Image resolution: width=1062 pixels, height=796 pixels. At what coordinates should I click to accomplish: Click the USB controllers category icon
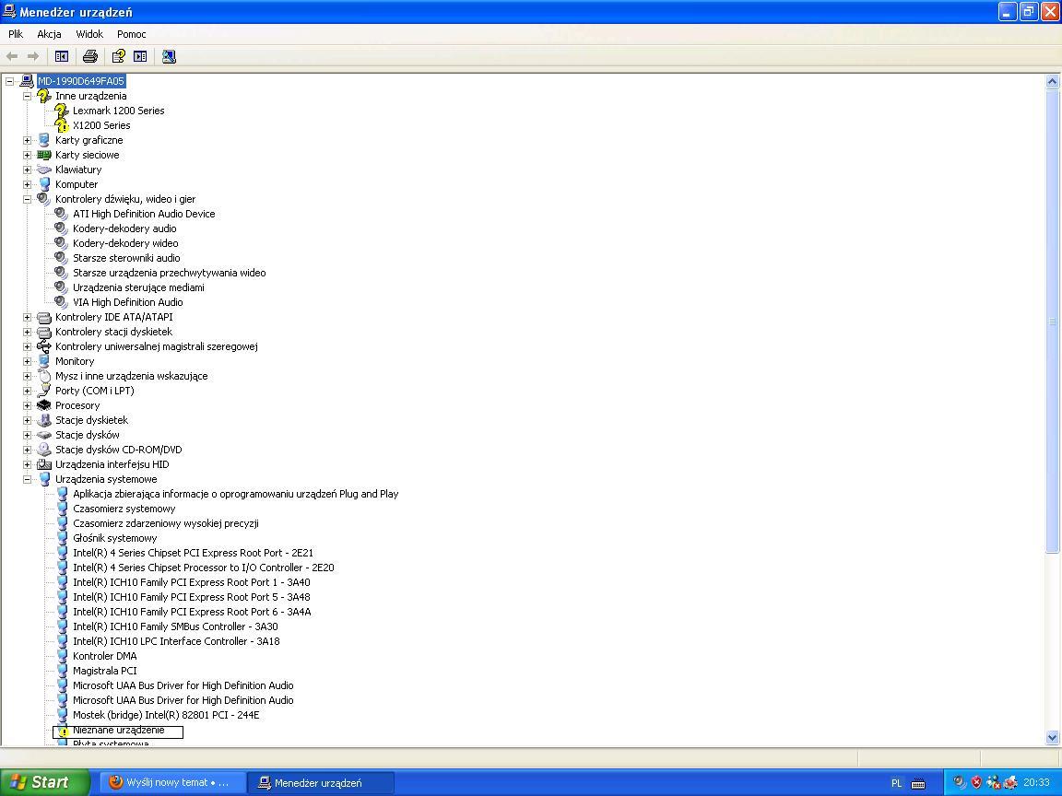click(x=44, y=346)
